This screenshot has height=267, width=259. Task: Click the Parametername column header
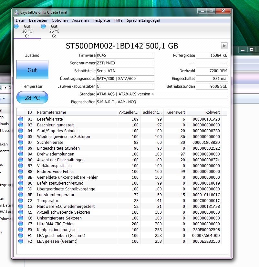76,112
